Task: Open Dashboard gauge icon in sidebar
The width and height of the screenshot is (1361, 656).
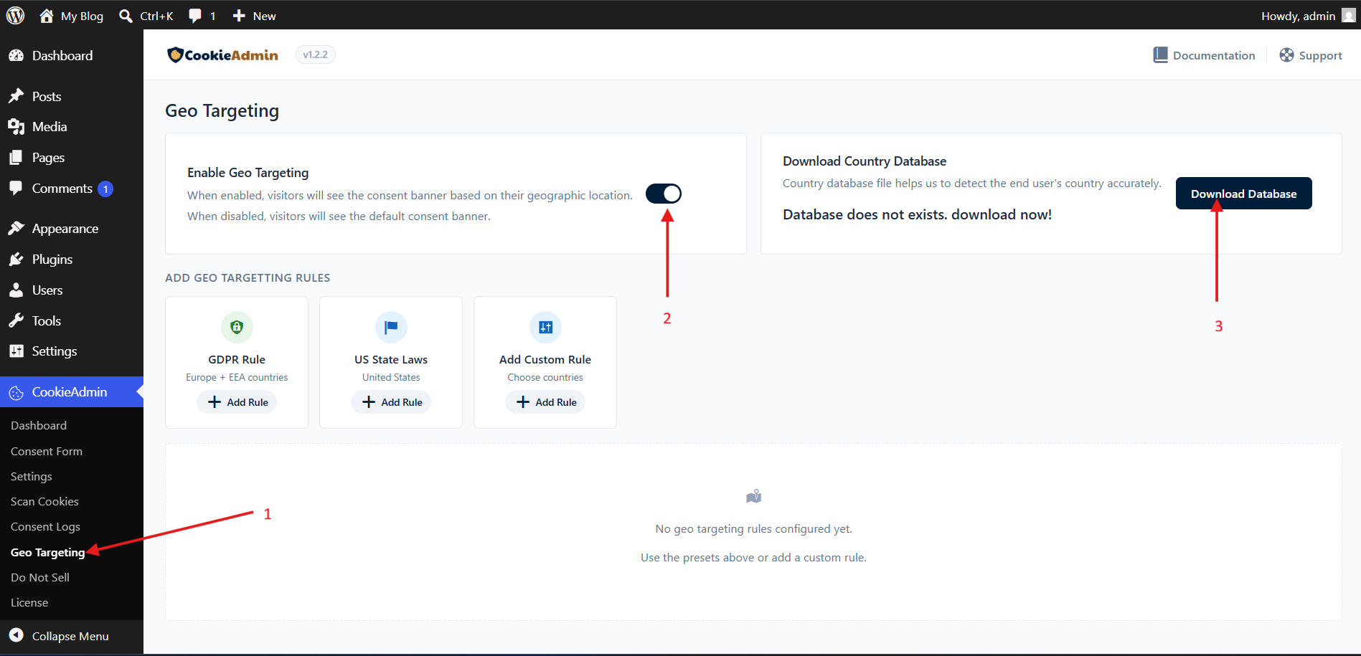Action: (x=17, y=56)
